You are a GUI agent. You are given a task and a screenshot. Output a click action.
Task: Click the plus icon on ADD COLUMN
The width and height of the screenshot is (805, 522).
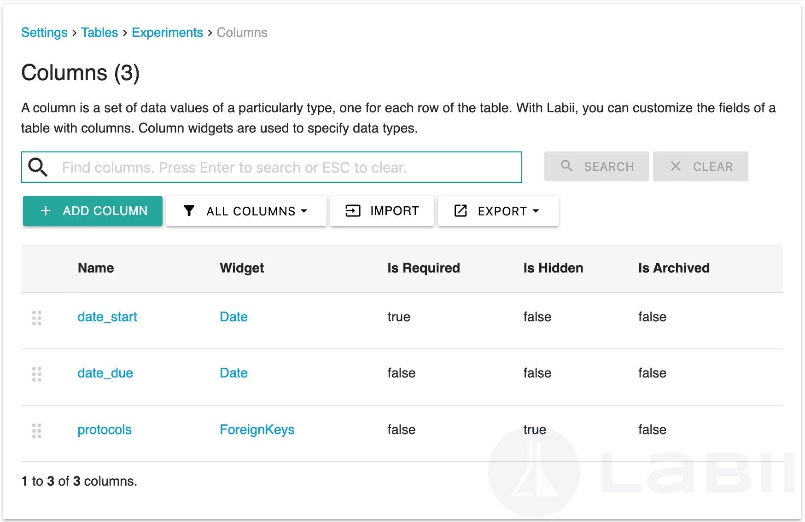(x=45, y=211)
